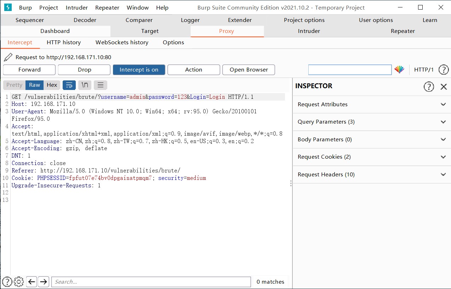The height and width of the screenshot is (289, 451).
Task: Go to the previous search match arrow
Action: coord(32,282)
